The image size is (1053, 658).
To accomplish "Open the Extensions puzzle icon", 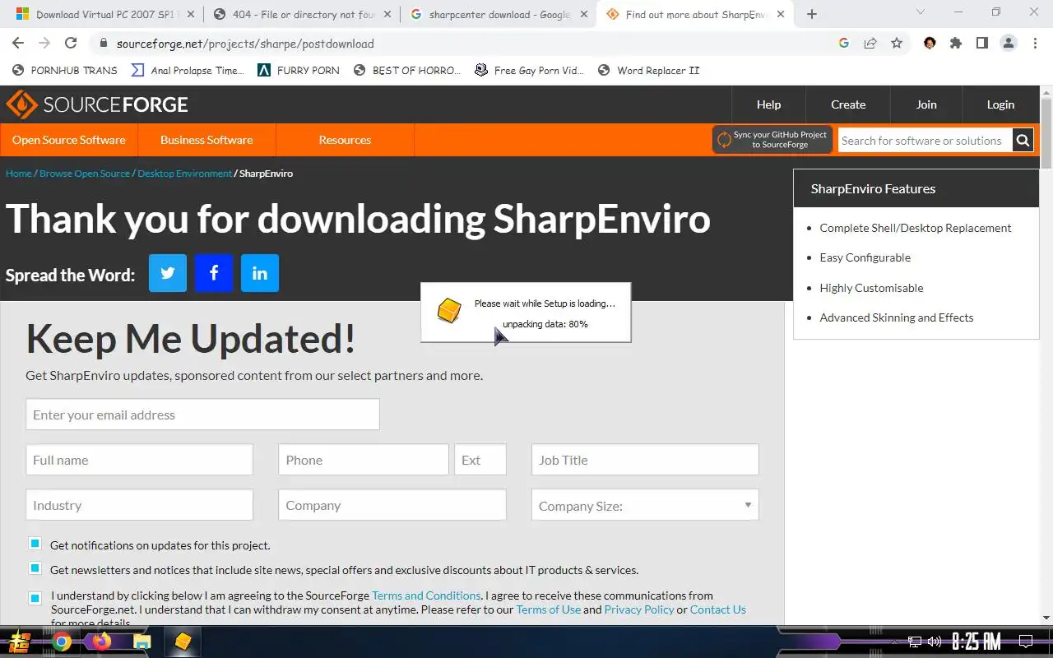I will [956, 44].
